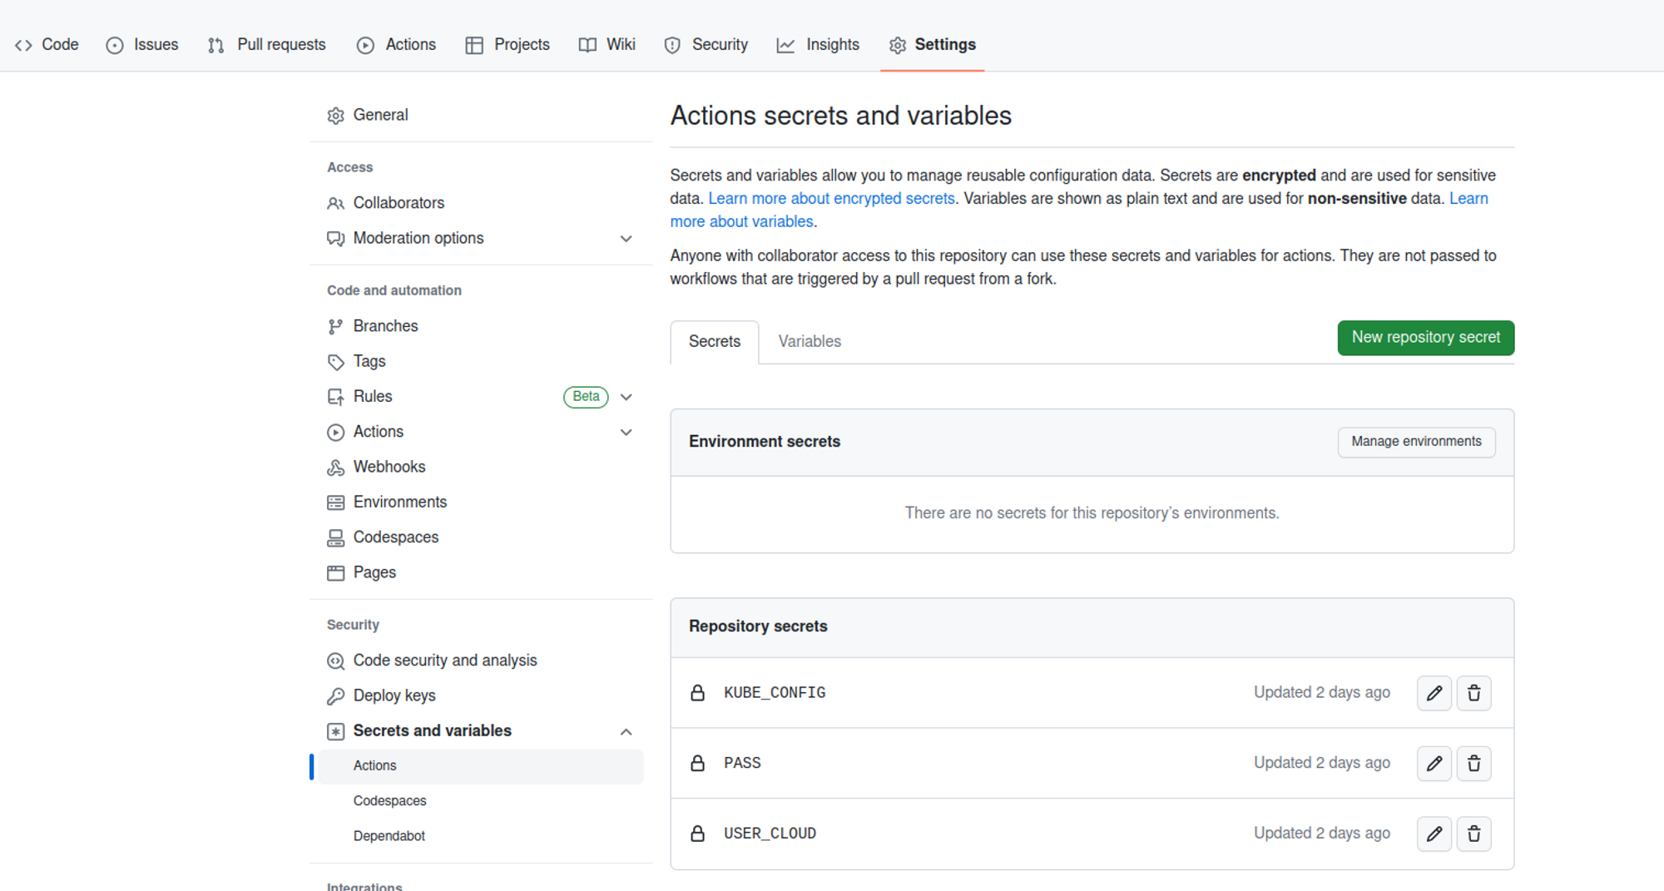Click the Beta badge next to Rules

click(586, 397)
